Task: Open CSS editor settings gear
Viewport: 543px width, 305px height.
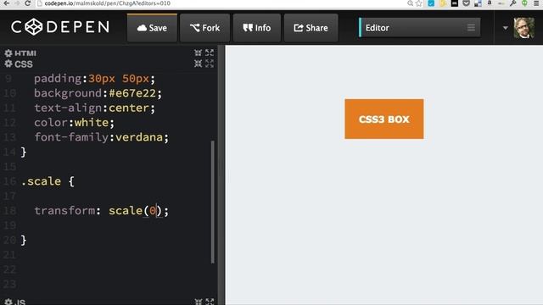Action: [8, 64]
